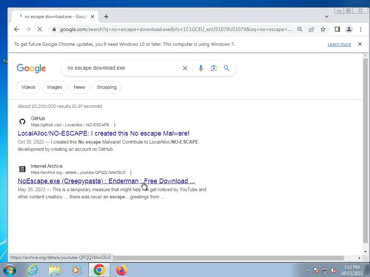Open Windows Media Player from taskbar

coord(77,270)
